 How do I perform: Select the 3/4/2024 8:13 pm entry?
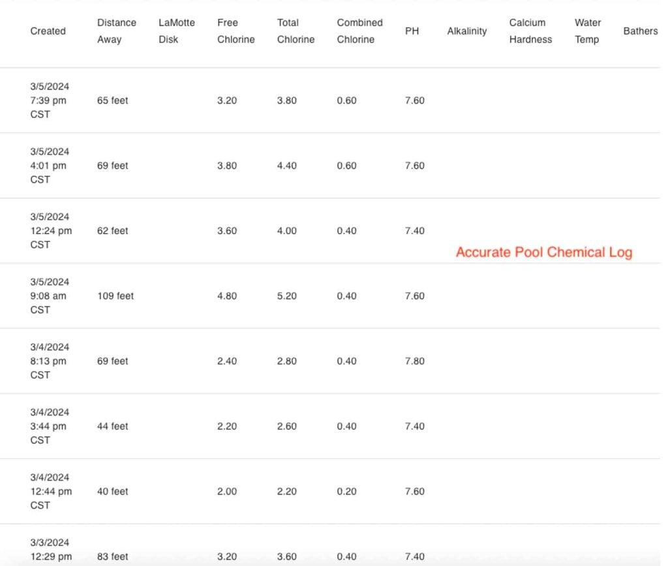(49, 361)
